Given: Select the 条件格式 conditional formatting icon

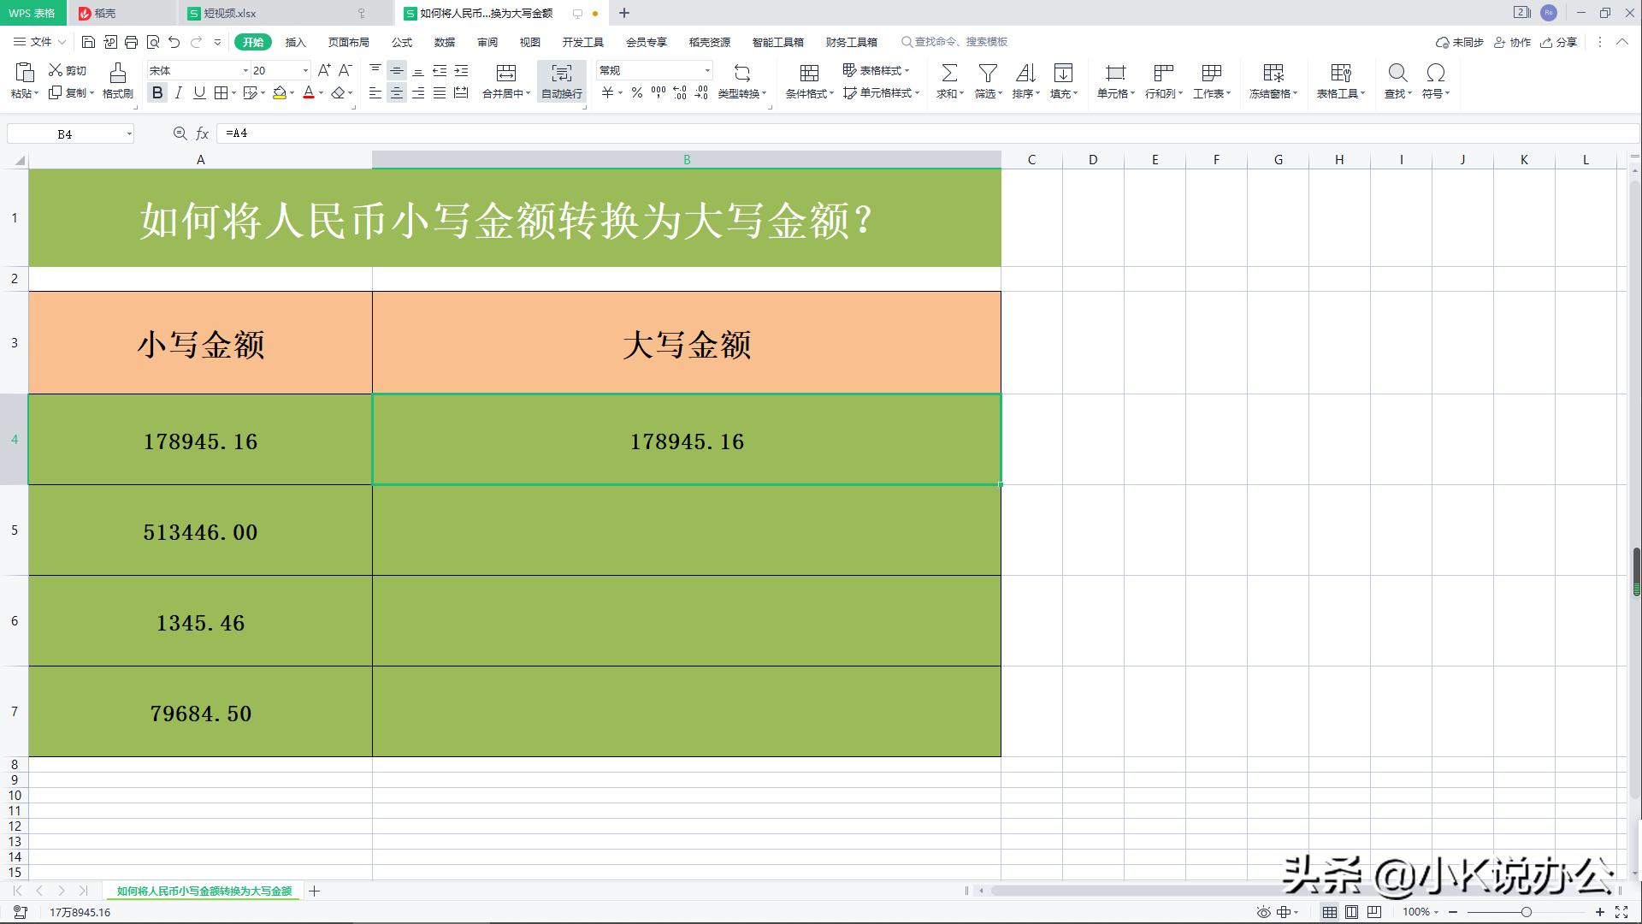Looking at the screenshot, I should (807, 80).
